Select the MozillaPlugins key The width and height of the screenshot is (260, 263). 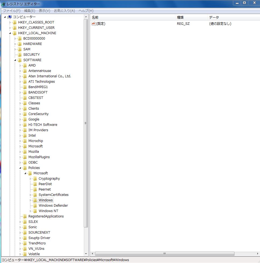39,157
